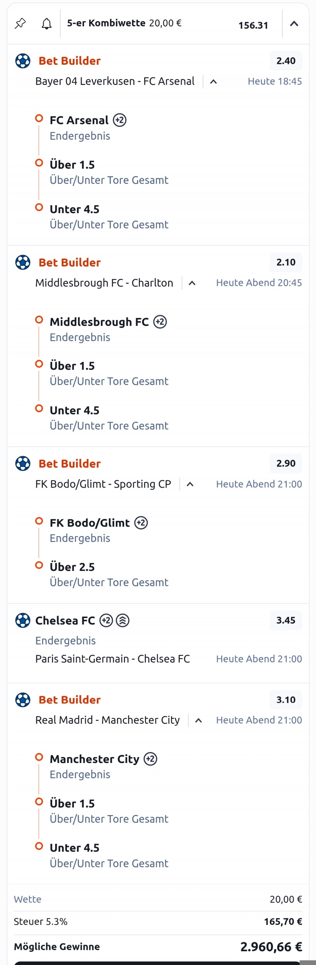Collapse Middlesbrough FC - Charlton bet details
The height and width of the screenshot is (965, 316).
pos(192,283)
